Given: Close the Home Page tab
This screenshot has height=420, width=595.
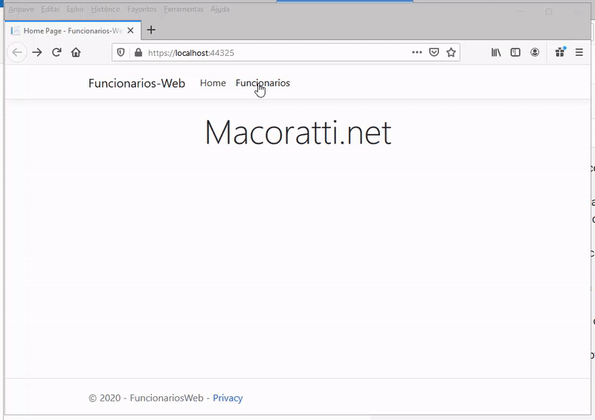Looking at the screenshot, I should point(131,30).
